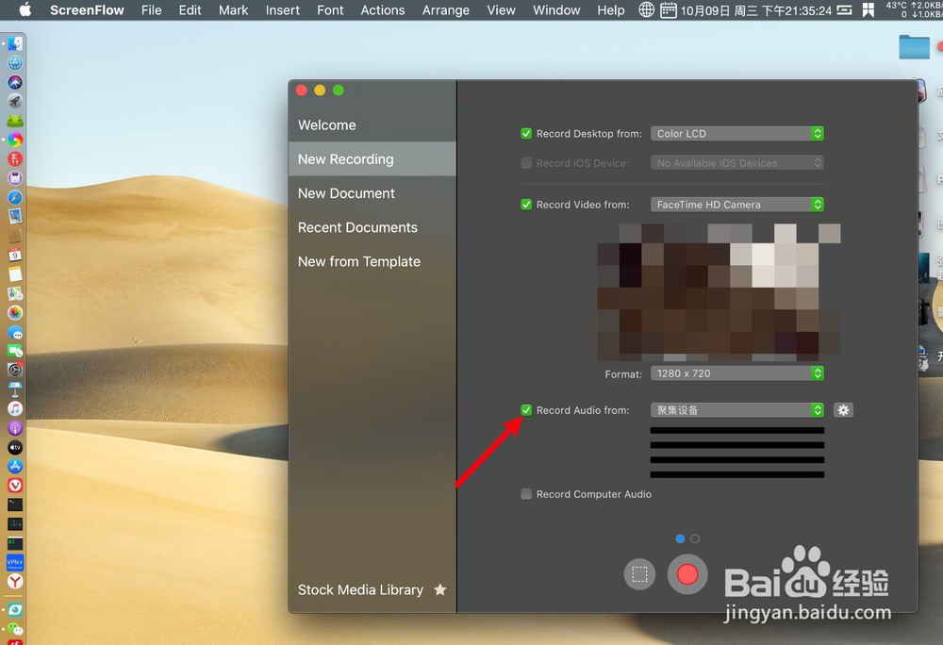Open System Preferences in the dock
This screenshot has width=943, height=645.
tap(15, 370)
